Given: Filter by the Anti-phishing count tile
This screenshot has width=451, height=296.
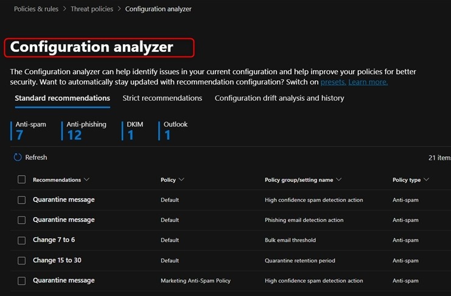Looking at the screenshot, I should (85, 130).
